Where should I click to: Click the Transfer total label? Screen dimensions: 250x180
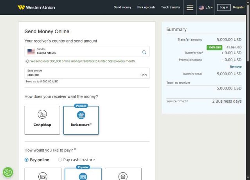(x=192, y=74)
